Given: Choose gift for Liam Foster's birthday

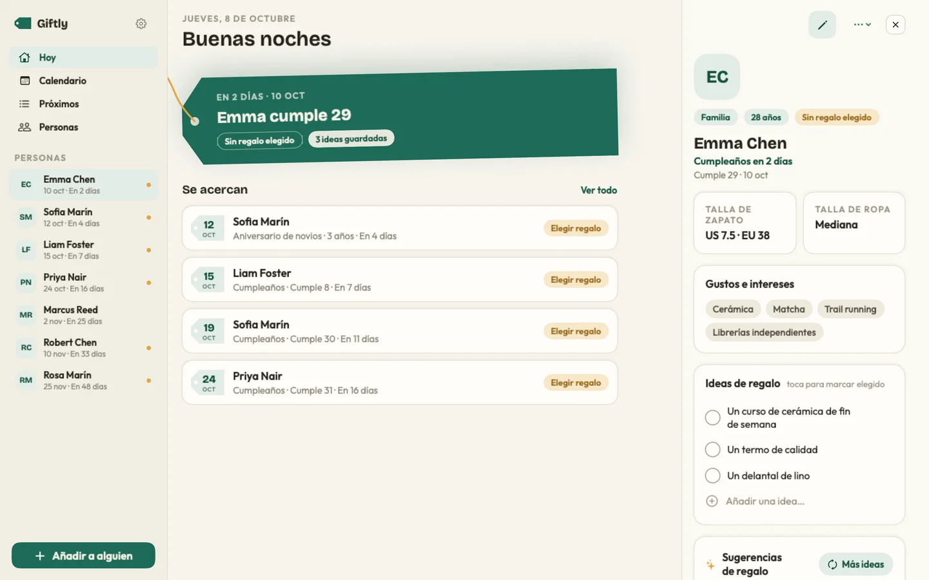Looking at the screenshot, I should click(575, 280).
